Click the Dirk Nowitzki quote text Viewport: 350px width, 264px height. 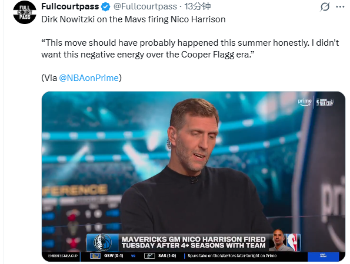(190, 49)
